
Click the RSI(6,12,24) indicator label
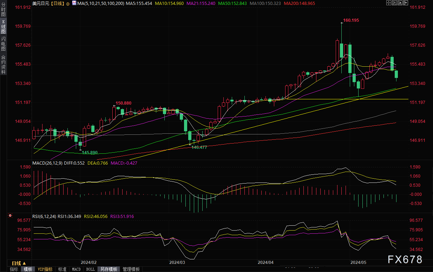point(44,216)
